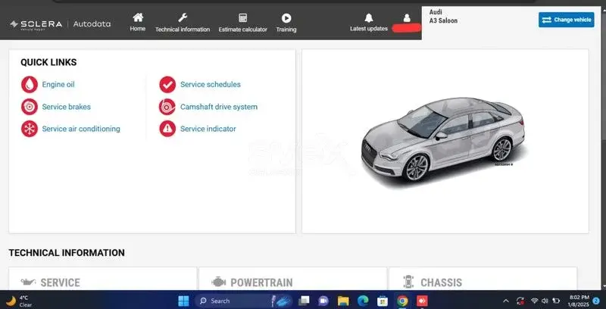Open Task View on the taskbar
The image size is (606, 309).
(x=305, y=301)
